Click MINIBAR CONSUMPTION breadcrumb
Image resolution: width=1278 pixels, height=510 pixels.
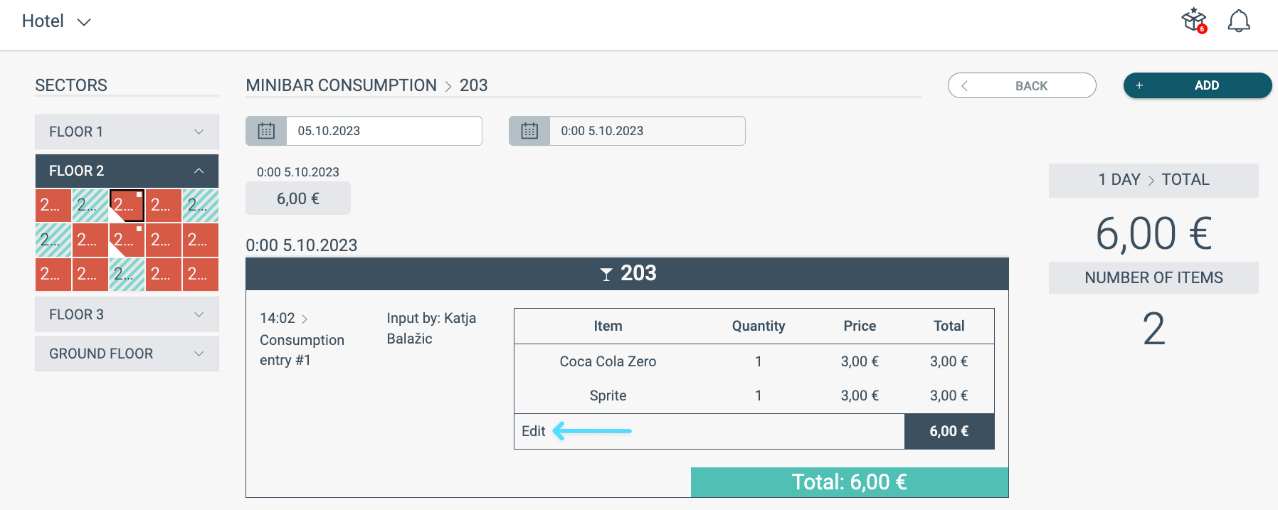(x=341, y=85)
